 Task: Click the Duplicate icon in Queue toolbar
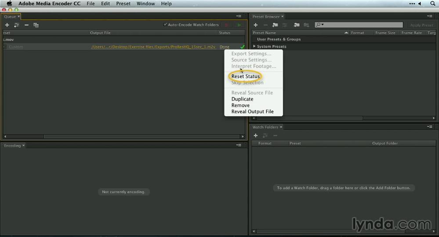tap(36, 25)
